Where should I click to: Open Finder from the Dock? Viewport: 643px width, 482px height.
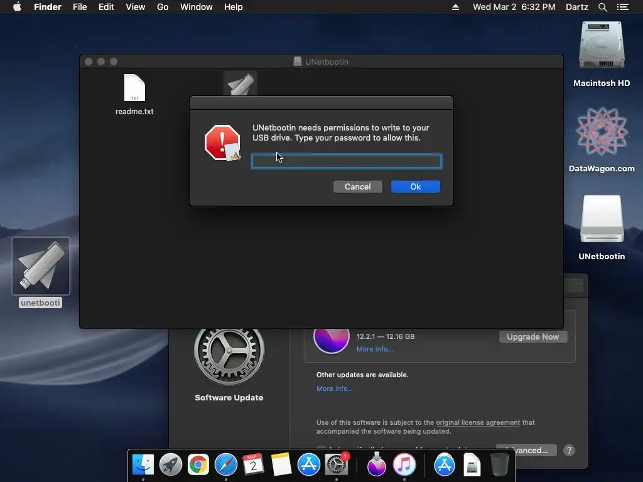point(143,465)
